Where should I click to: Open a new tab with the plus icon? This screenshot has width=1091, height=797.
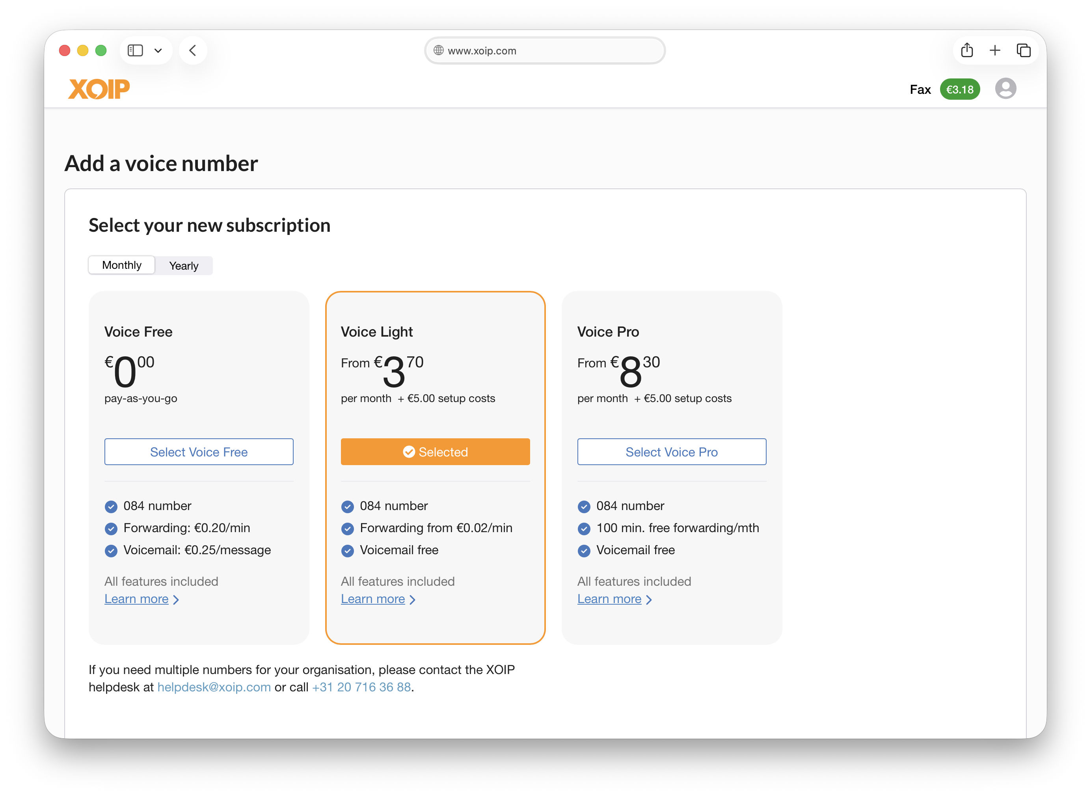pos(994,50)
